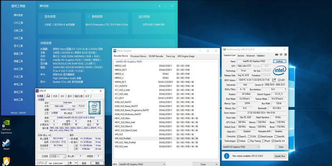
Task: Open the SPD tab in CPU-Z
Action: 62,96
